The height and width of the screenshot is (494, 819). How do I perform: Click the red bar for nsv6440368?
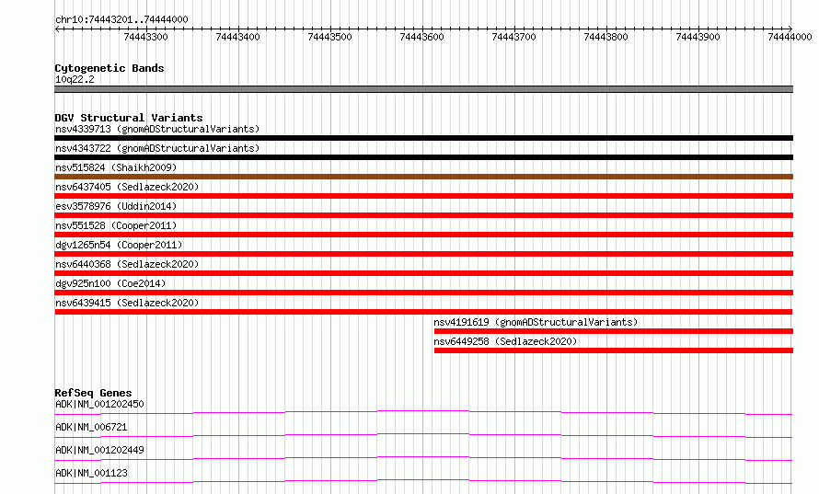click(x=423, y=273)
